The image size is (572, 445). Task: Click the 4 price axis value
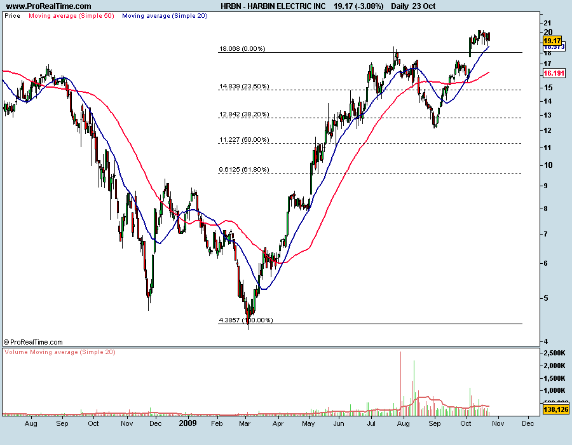546,341
